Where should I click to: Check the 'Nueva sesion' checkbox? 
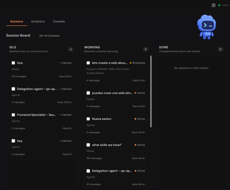point(88,119)
